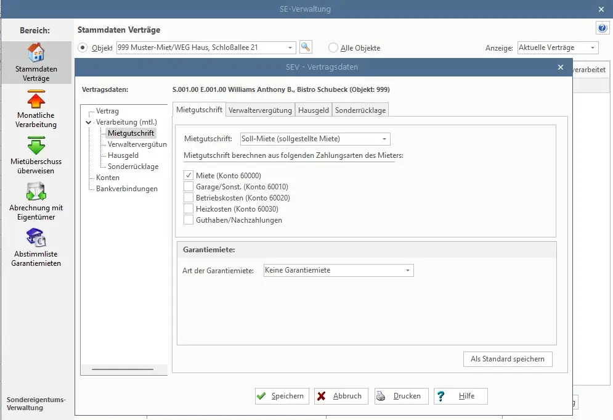Switch to the Verwaltervergütung tab
This screenshot has height=420, width=613.
(261, 110)
